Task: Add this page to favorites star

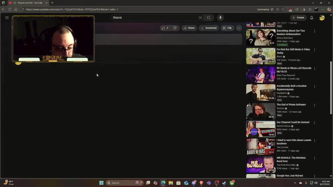Action: coord(283,9)
